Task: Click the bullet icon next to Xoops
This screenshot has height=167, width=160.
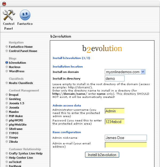Action: pyautogui.click(x=7, y=137)
